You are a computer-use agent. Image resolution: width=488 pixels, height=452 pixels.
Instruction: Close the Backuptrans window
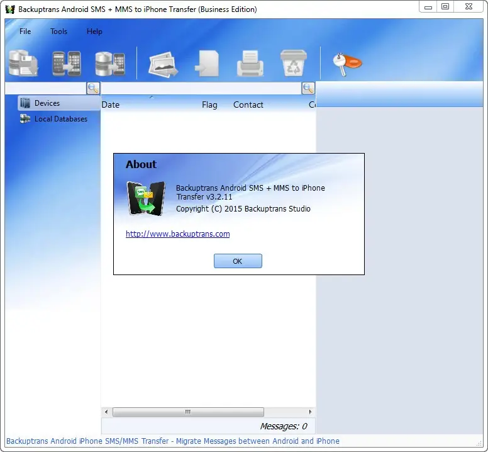[x=469, y=7]
